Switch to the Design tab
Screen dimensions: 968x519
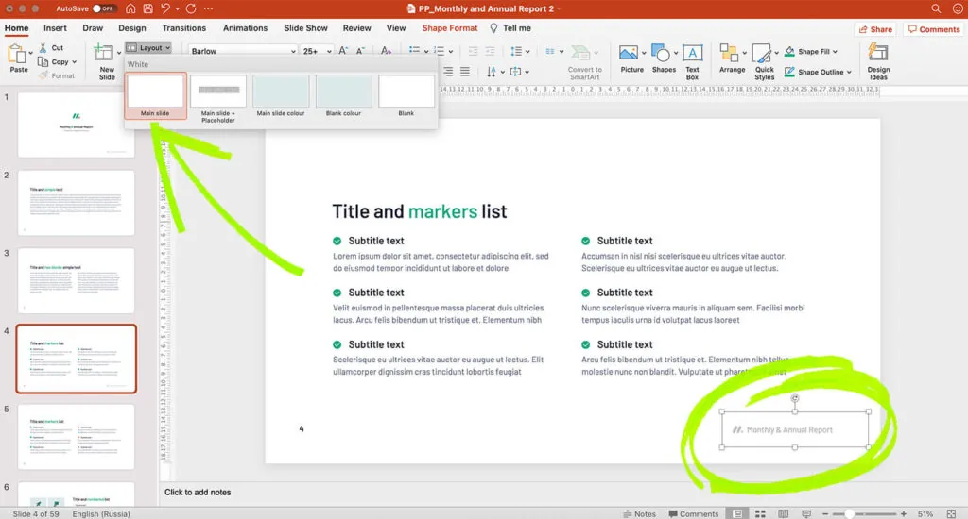[132, 28]
